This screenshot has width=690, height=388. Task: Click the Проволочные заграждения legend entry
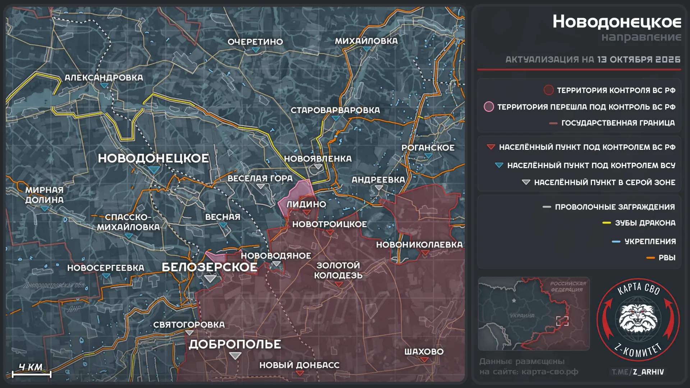[x=609, y=207]
